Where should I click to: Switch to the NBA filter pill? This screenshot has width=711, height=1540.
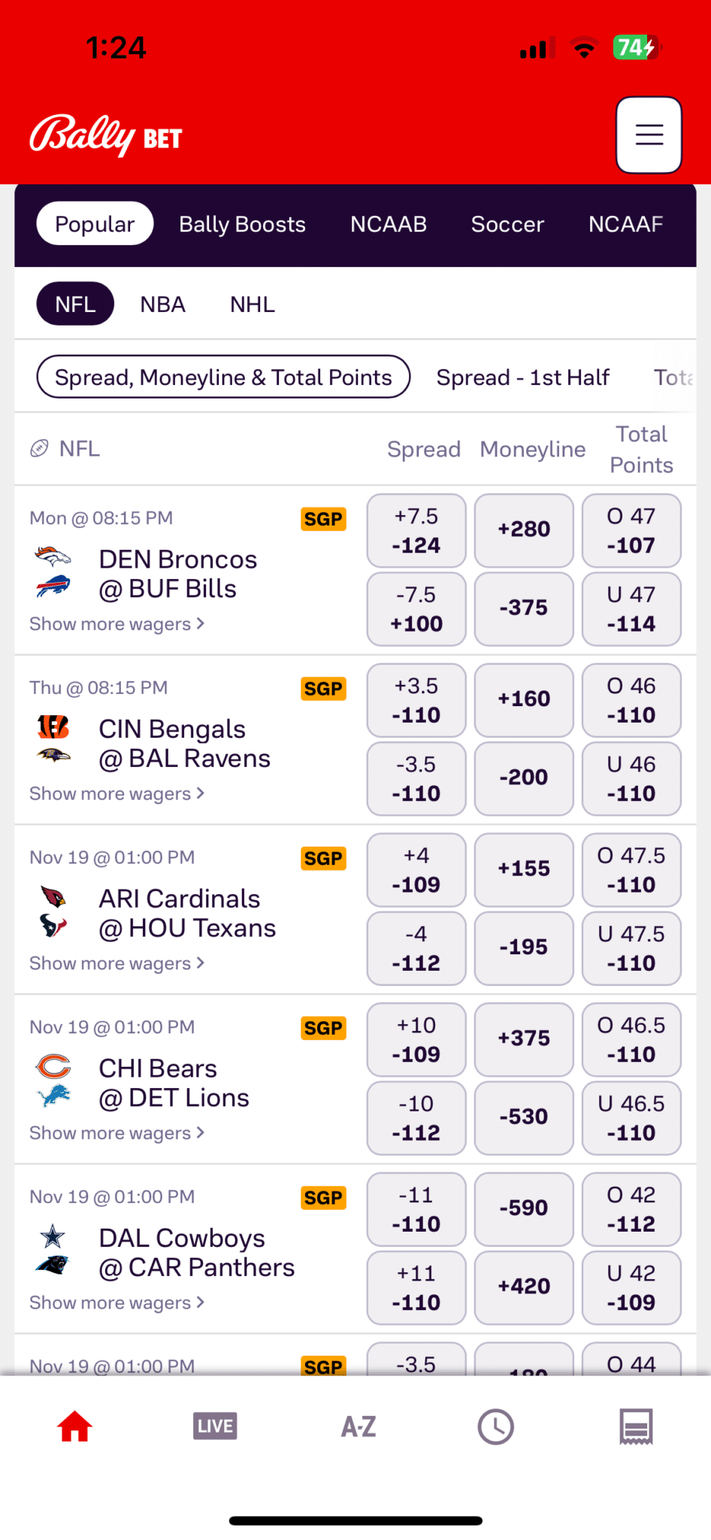[x=162, y=303]
